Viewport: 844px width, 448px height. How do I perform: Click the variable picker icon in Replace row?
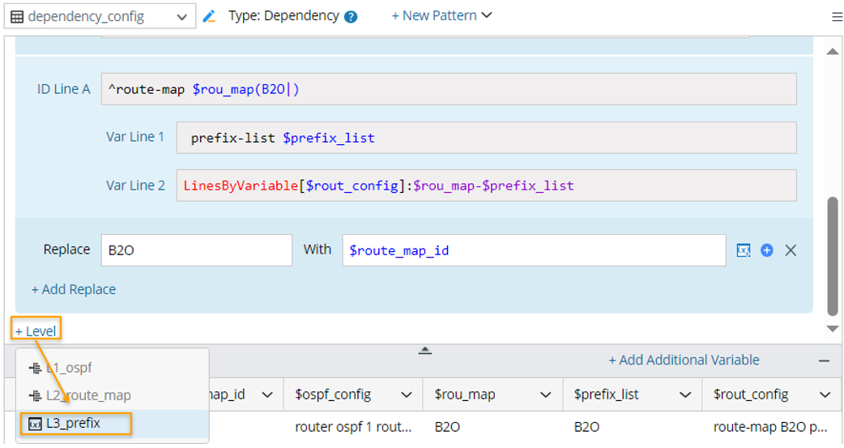click(x=744, y=250)
